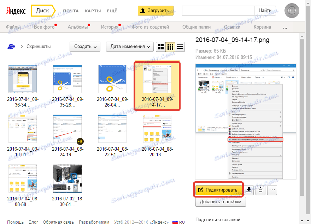Select the highlighted 2016-07-04_09-14-17 file
311x224 pixels.
pyautogui.click(x=157, y=86)
